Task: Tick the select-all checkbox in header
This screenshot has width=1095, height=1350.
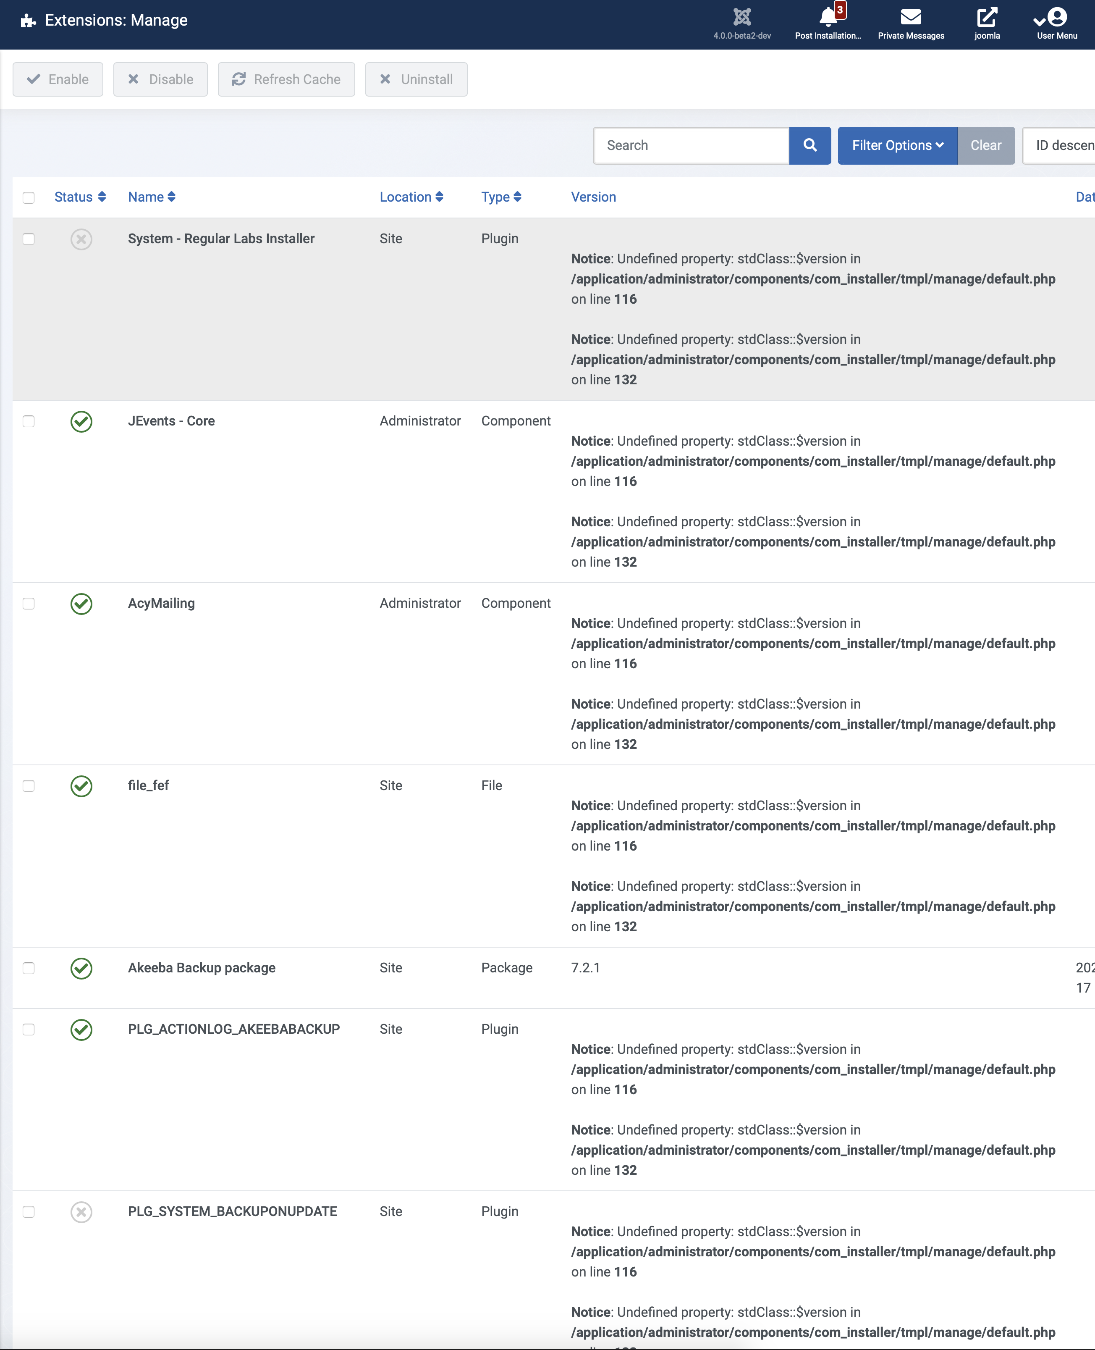Action: [29, 197]
